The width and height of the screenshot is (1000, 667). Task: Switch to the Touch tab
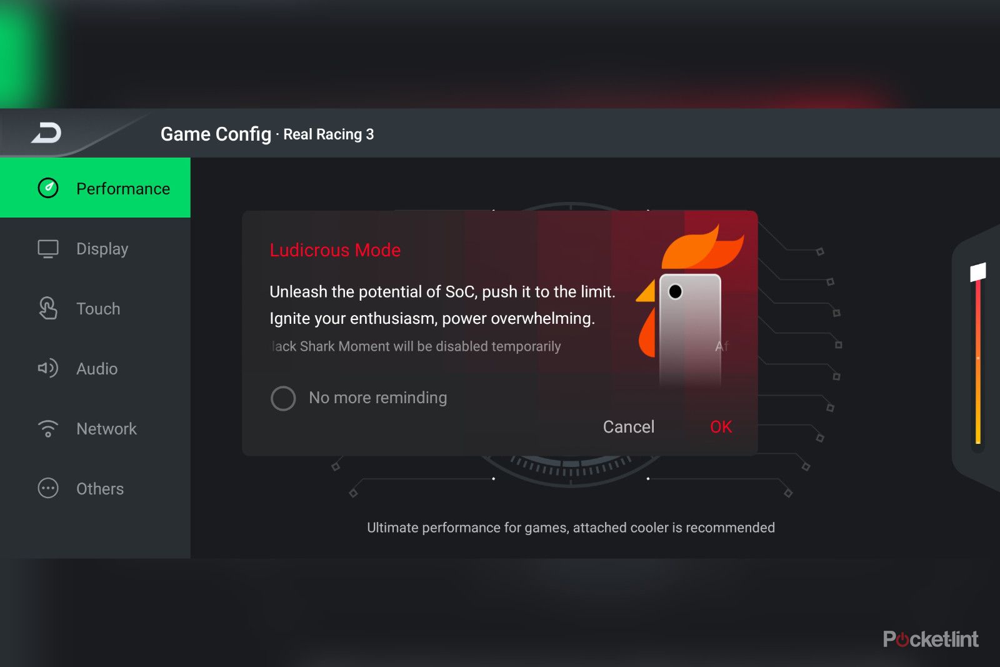click(95, 309)
